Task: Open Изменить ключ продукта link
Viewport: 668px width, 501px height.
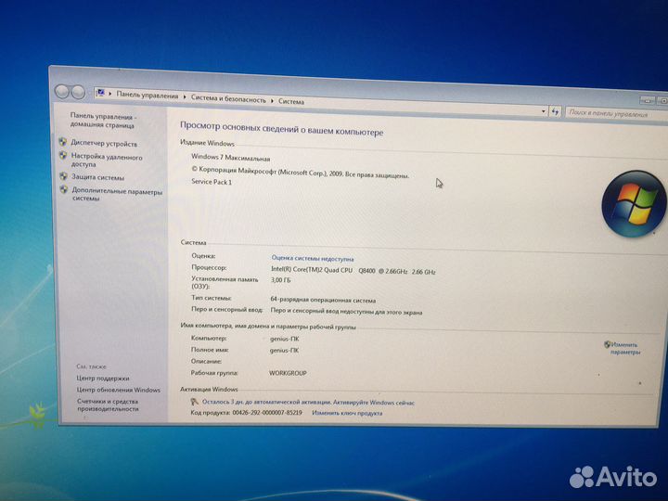Action: tap(347, 413)
